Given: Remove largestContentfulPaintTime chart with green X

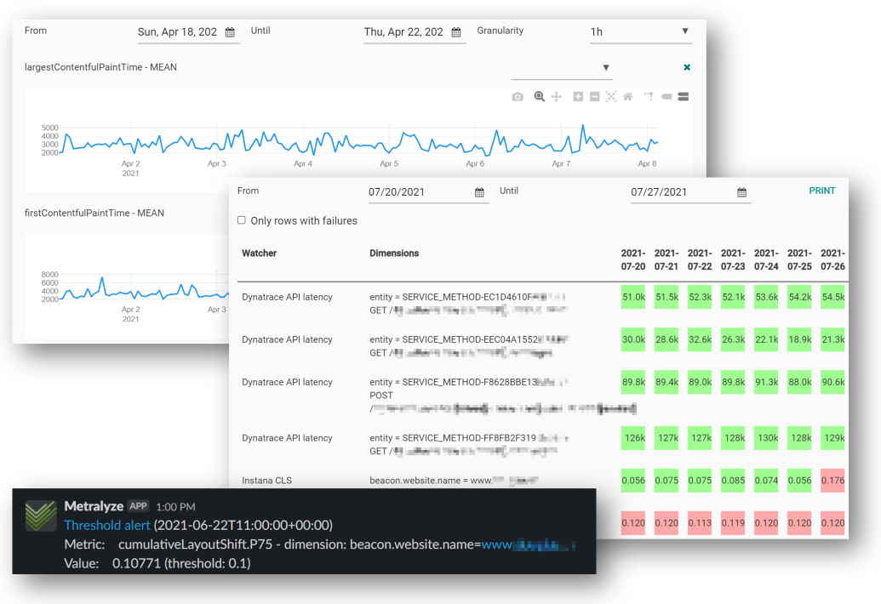Looking at the screenshot, I should tap(687, 67).
